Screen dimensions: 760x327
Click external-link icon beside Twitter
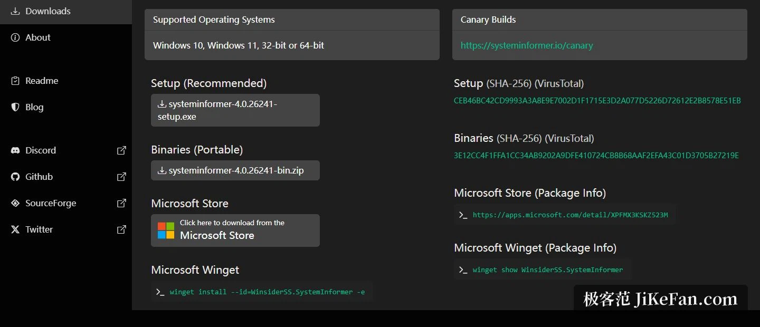pyautogui.click(x=121, y=229)
